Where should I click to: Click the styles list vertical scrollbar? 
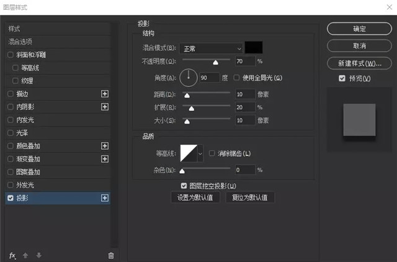(115, 134)
